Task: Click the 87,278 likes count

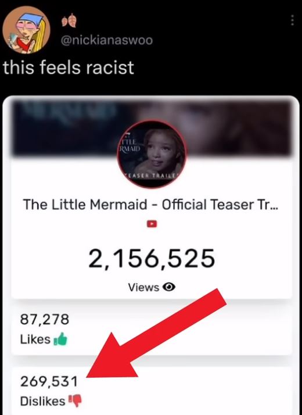Action: pos(45,320)
